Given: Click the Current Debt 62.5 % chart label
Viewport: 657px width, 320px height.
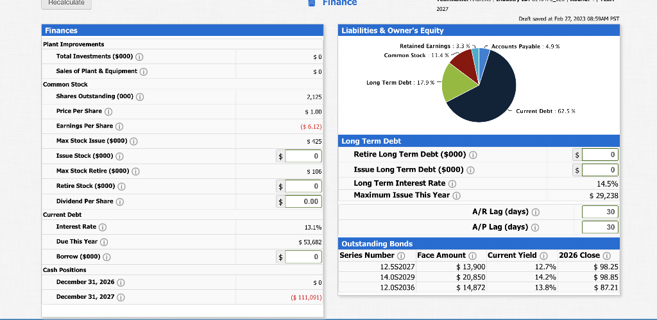Looking at the screenshot, I should pos(545,112).
